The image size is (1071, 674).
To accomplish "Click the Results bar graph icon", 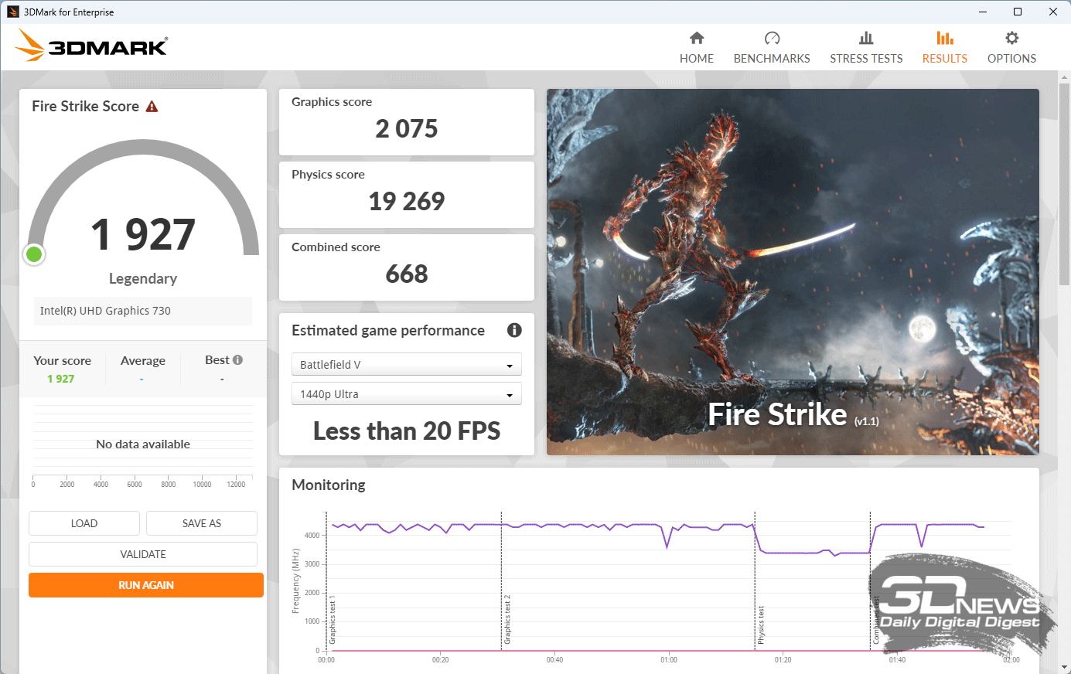I will coord(944,38).
